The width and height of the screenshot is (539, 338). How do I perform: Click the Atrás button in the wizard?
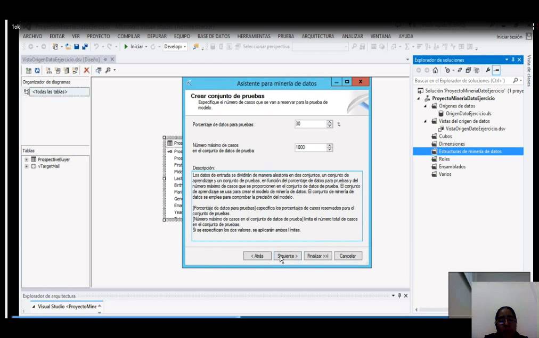[x=257, y=256]
